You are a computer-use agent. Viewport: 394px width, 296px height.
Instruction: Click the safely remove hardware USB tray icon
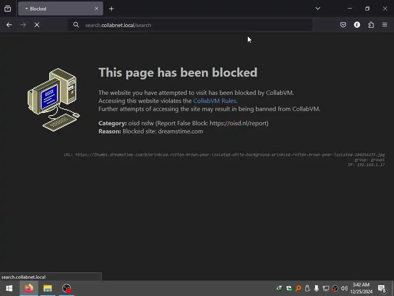pos(307,288)
